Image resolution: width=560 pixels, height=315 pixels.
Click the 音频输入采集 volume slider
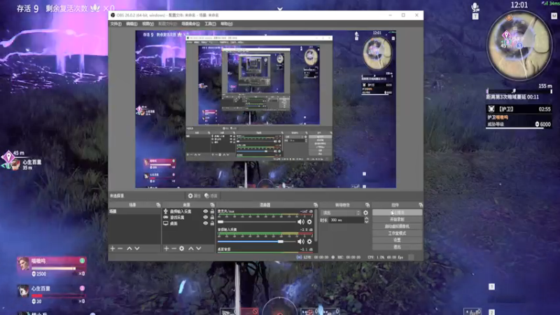(x=257, y=241)
